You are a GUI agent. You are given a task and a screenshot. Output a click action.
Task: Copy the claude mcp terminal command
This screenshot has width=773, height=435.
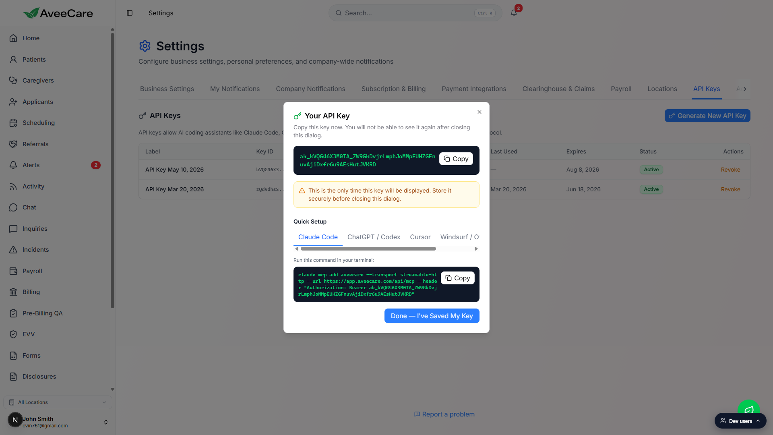(x=458, y=278)
